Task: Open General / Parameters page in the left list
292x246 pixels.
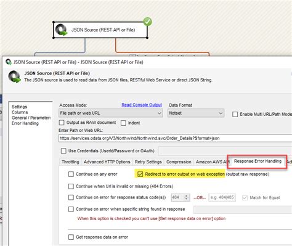Action: (31, 118)
